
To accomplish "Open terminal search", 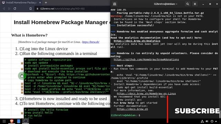I will click(x=188, y=4).
